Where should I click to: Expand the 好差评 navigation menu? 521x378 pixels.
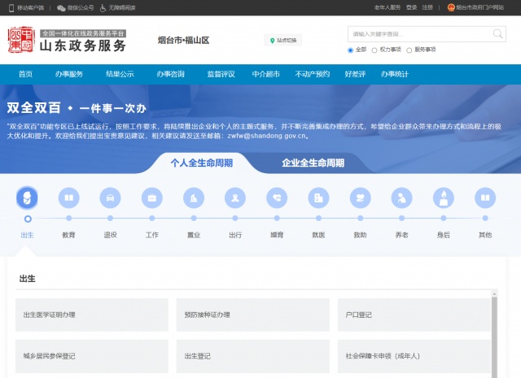click(355, 74)
